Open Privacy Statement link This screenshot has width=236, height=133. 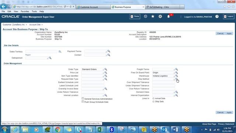click(x=226, y=124)
